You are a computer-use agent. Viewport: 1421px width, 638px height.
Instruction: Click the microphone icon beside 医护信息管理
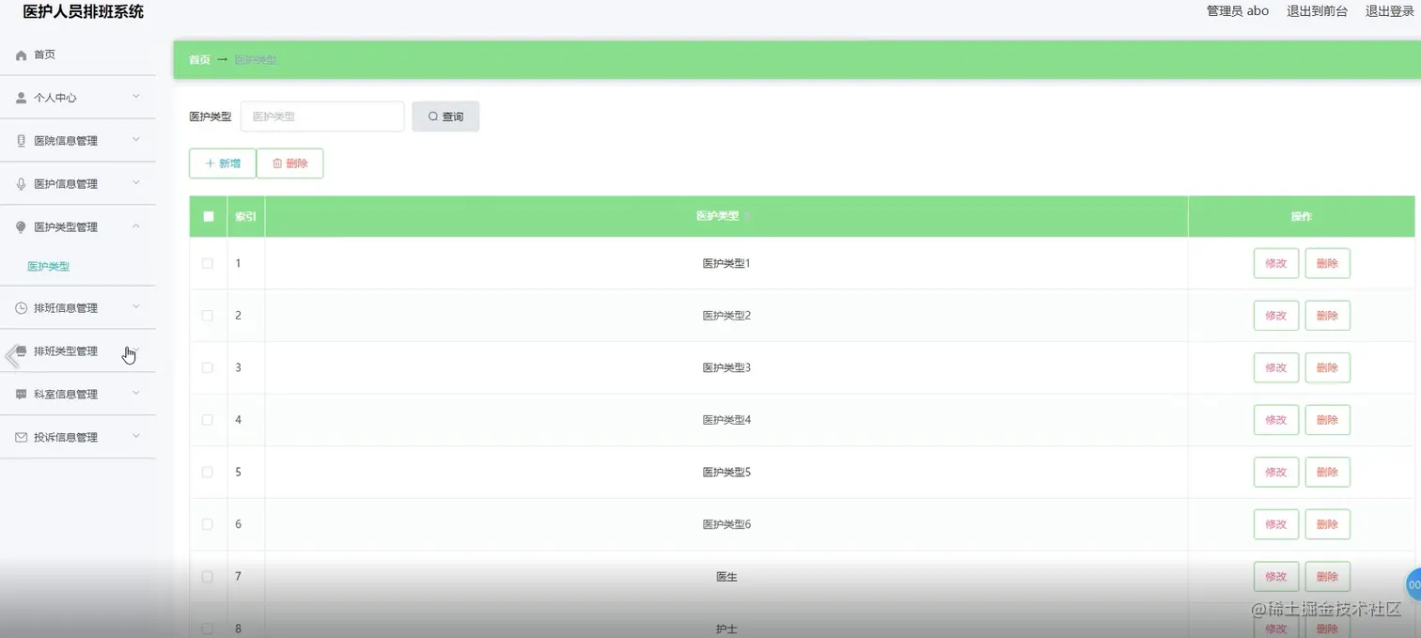22,184
